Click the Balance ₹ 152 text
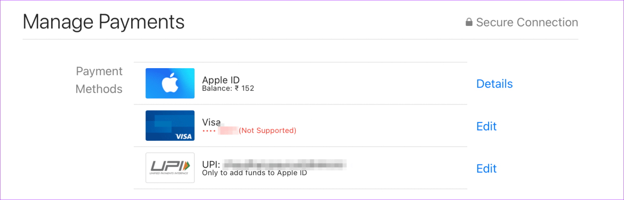This screenshot has height=200, width=624. (x=228, y=88)
